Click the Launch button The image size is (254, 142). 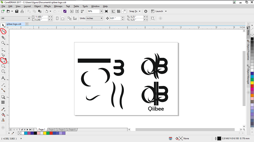tap(157, 11)
